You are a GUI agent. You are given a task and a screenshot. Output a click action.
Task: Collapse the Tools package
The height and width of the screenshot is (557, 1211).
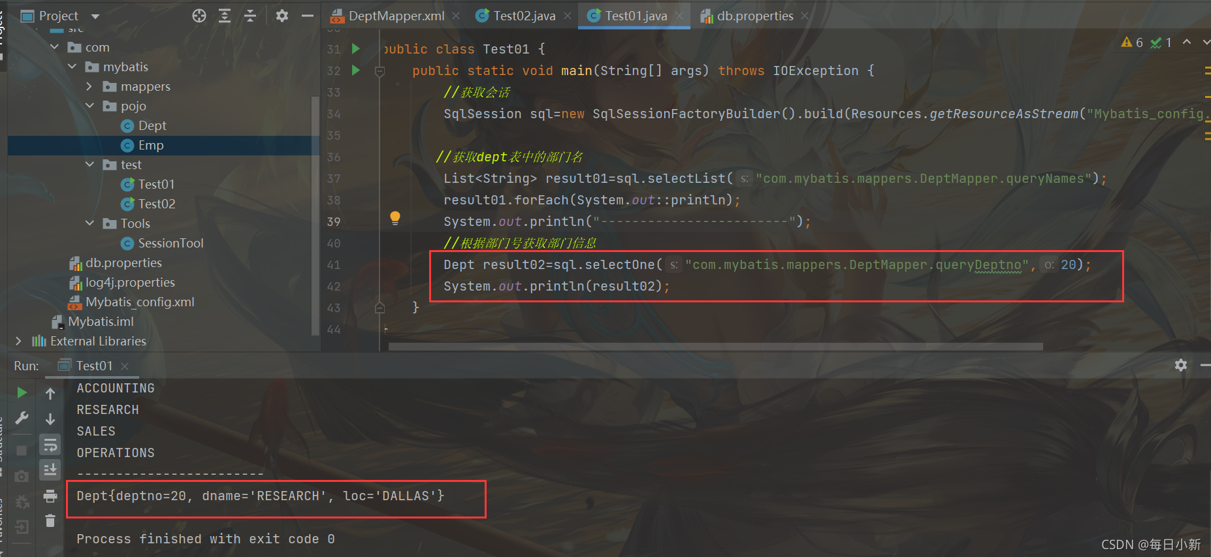(x=89, y=223)
